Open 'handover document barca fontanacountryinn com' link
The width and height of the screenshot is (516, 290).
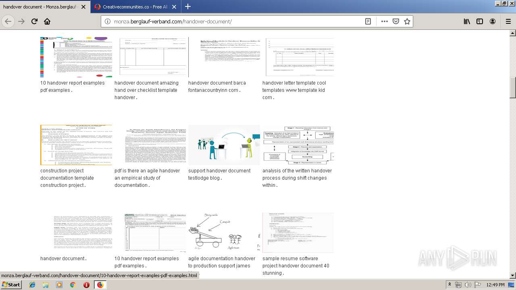217,87
